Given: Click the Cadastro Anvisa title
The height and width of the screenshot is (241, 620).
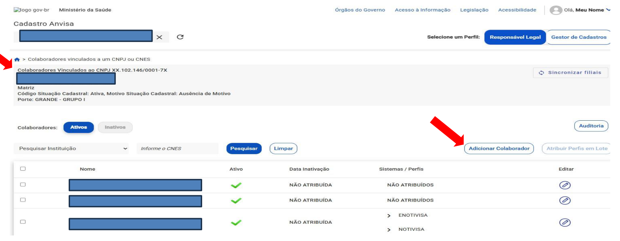Looking at the screenshot, I should (44, 24).
